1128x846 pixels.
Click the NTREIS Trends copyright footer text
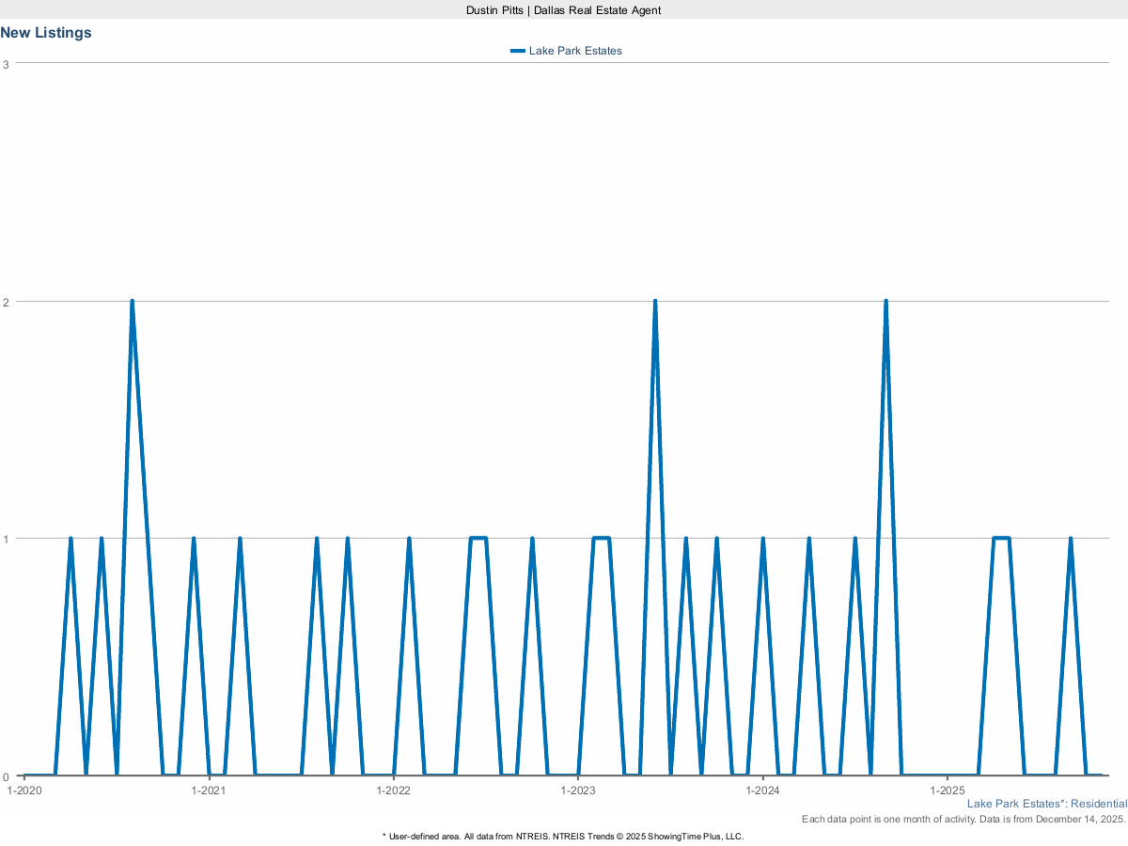[x=563, y=836]
